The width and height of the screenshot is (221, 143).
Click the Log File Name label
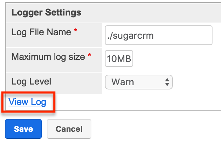41,32
